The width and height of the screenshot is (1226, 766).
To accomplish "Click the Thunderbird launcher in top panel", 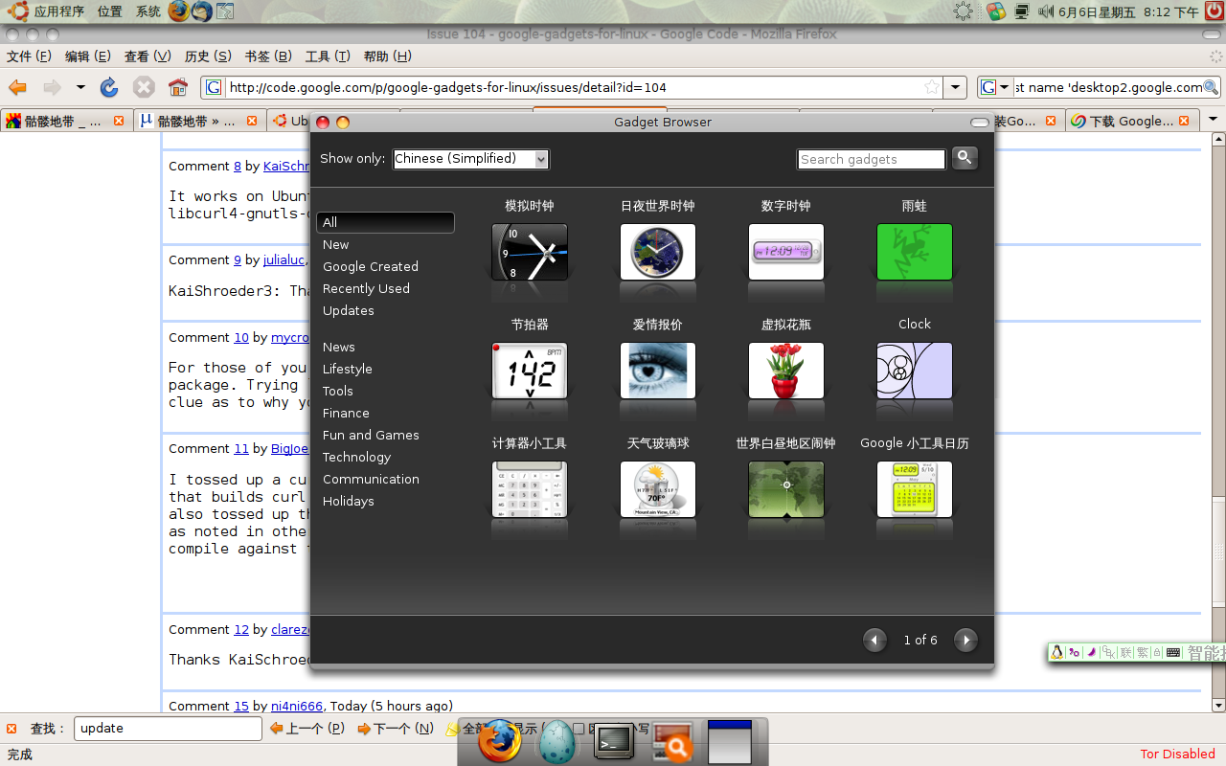I will [202, 11].
